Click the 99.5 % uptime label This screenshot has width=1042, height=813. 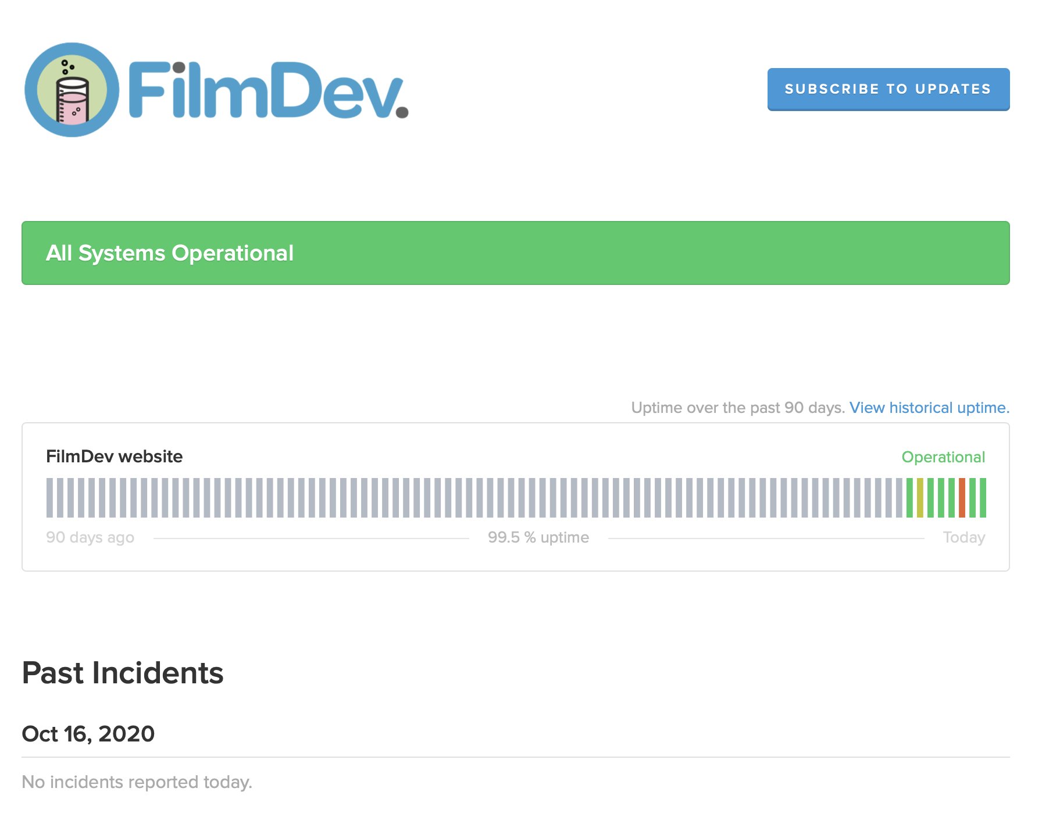point(538,537)
